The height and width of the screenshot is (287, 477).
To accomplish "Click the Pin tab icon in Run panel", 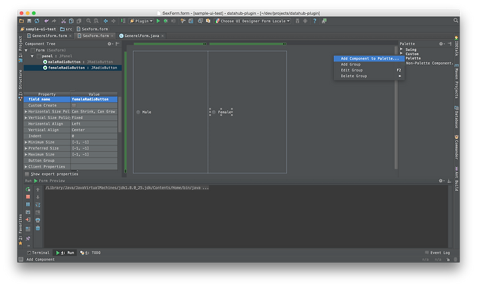I will 28,239.
